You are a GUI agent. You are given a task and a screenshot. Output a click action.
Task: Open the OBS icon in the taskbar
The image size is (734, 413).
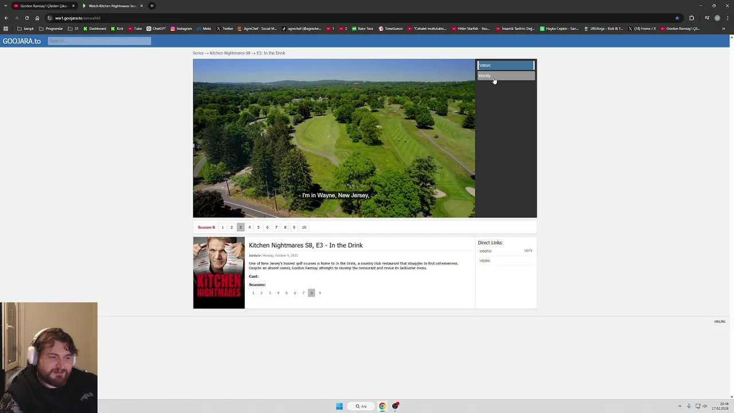coord(395,406)
